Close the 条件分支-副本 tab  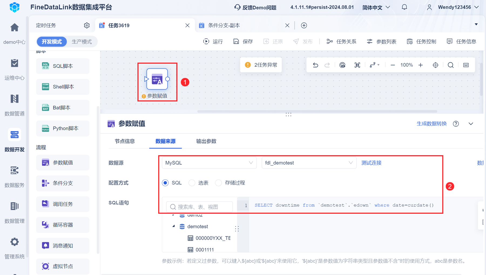pos(287,25)
